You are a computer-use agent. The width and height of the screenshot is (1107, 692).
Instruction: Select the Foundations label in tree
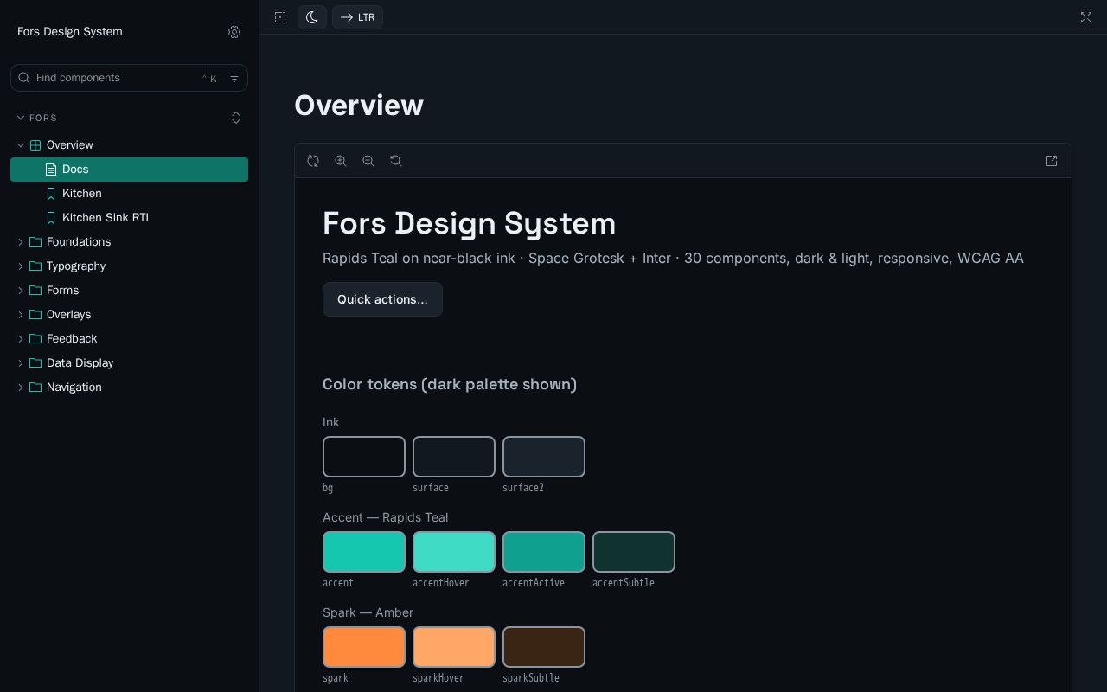[79, 242]
